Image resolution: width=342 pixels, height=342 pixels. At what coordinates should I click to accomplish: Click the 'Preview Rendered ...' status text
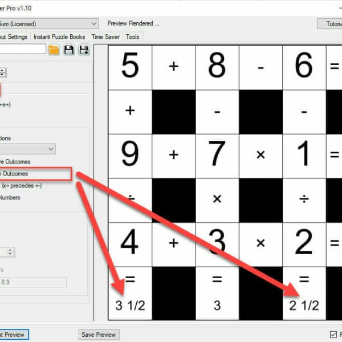pyautogui.click(x=133, y=23)
